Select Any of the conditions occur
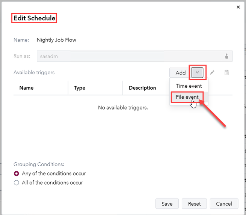 pos(16,174)
